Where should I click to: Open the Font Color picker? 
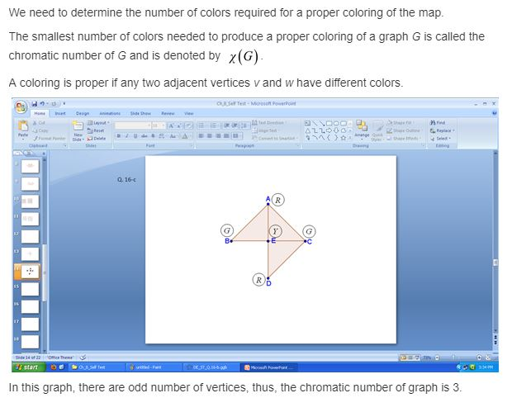click(x=185, y=135)
